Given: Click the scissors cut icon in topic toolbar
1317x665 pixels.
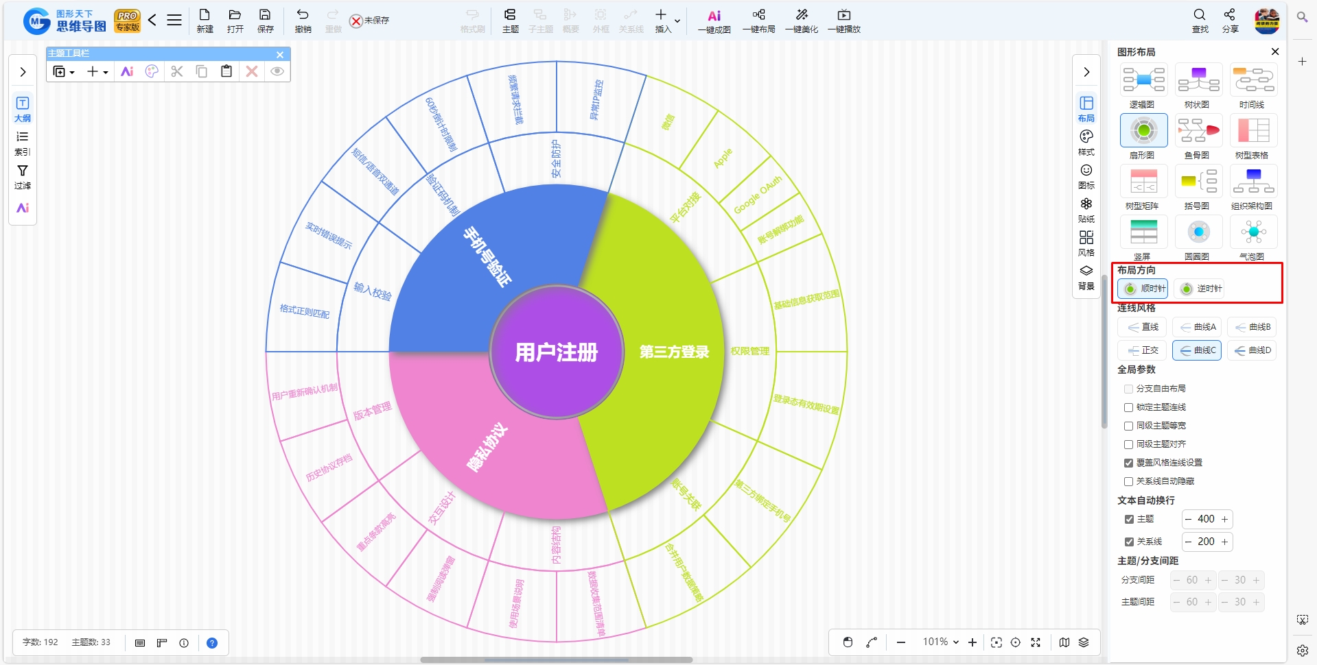Looking at the screenshot, I should click(177, 71).
